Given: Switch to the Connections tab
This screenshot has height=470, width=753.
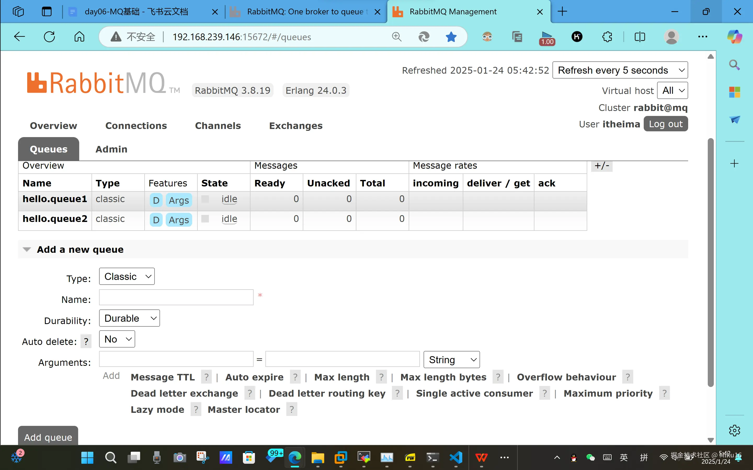Looking at the screenshot, I should (136, 126).
